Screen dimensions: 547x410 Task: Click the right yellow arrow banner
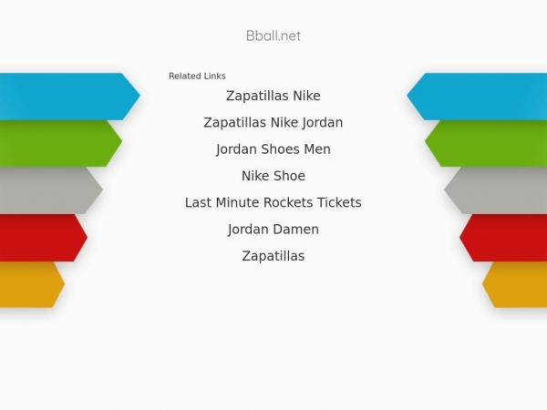[x=516, y=284]
